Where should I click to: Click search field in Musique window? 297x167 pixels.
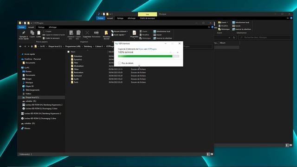(265, 38)
